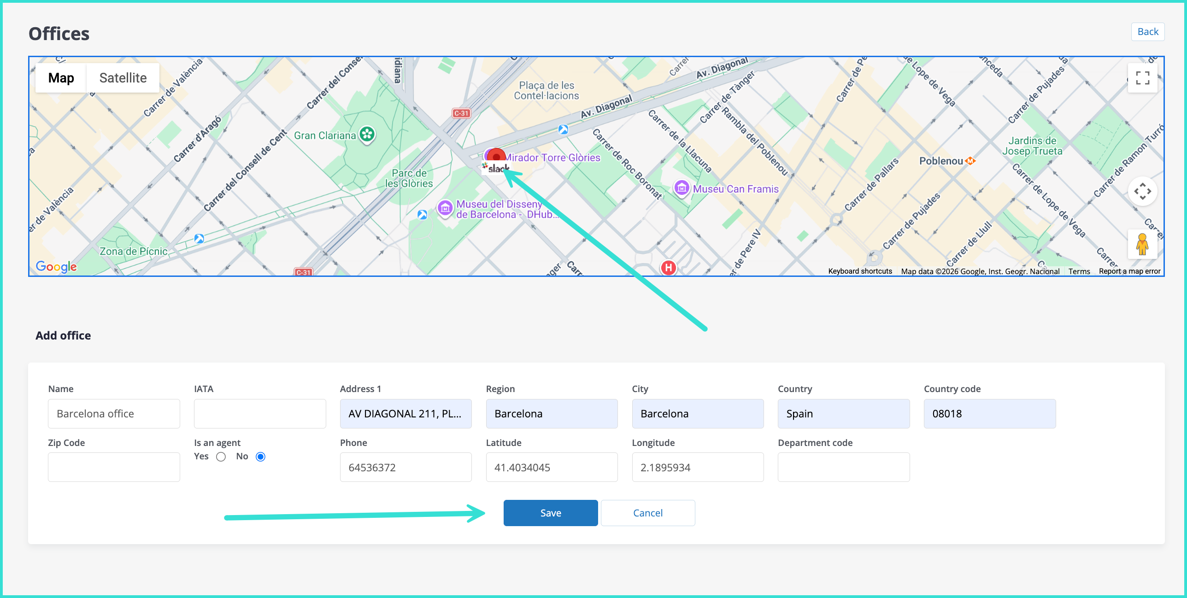Click the map camera controls icon
This screenshot has width=1187, height=598.
[x=1142, y=191]
